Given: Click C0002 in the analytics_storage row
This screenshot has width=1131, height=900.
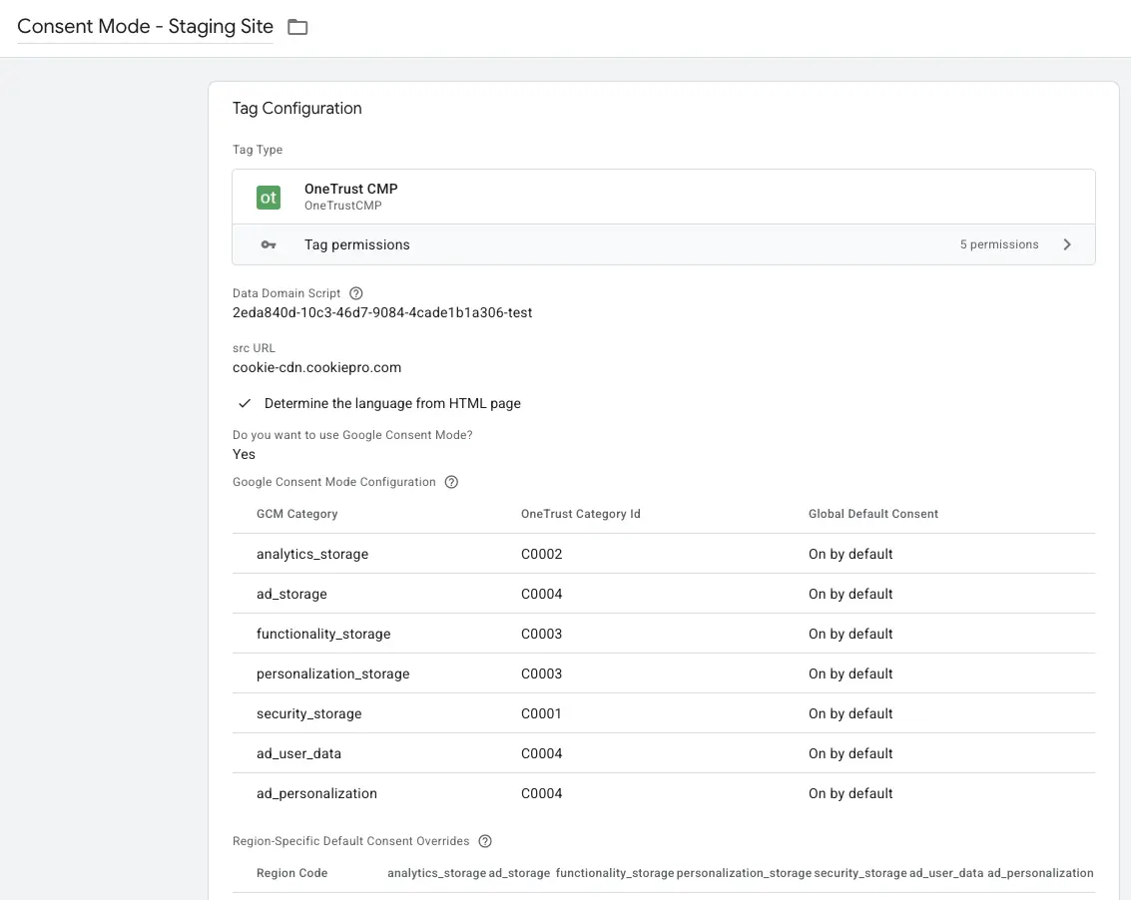Looking at the screenshot, I should tap(542, 555).
